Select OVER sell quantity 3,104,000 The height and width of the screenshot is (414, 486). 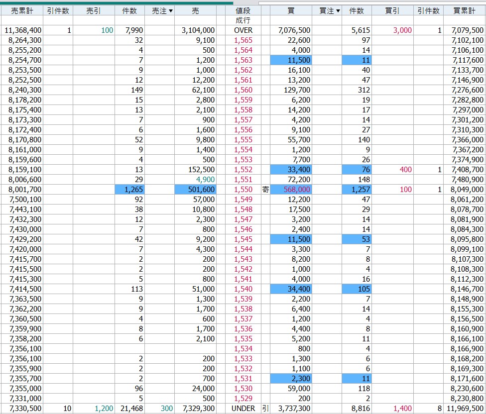click(x=198, y=30)
